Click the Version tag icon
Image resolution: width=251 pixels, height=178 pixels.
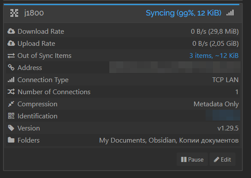11,128
